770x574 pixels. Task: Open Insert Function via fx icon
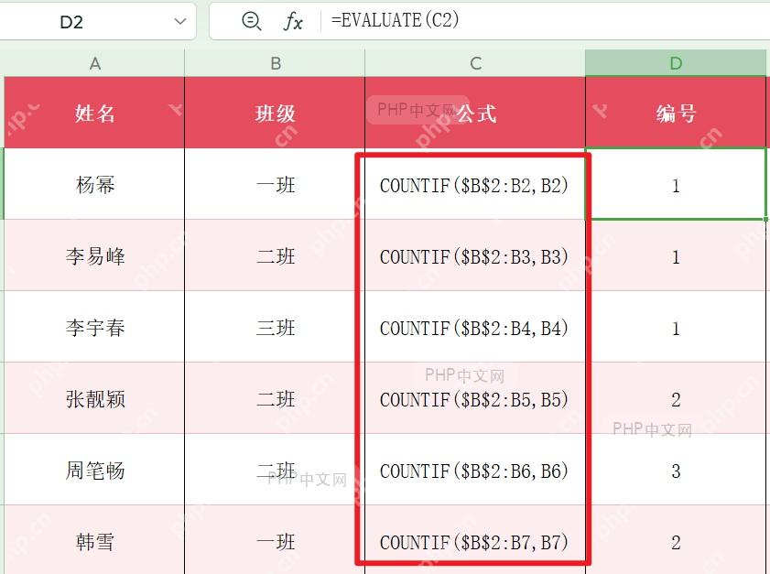click(293, 21)
